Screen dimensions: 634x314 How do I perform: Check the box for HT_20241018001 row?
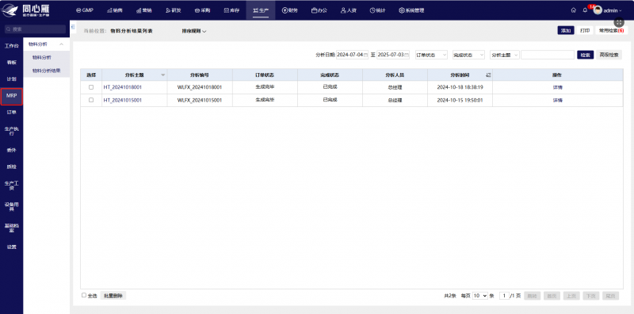click(x=91, y=87)
